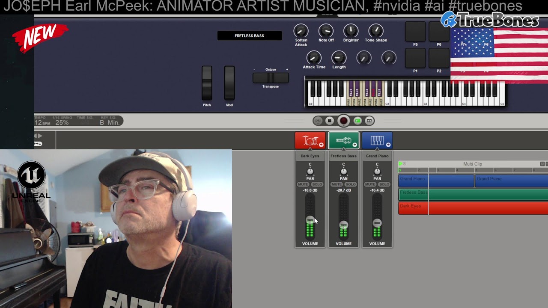Solo the Grand Piano channel
This screenshot has width=548, height=308.
384,184
